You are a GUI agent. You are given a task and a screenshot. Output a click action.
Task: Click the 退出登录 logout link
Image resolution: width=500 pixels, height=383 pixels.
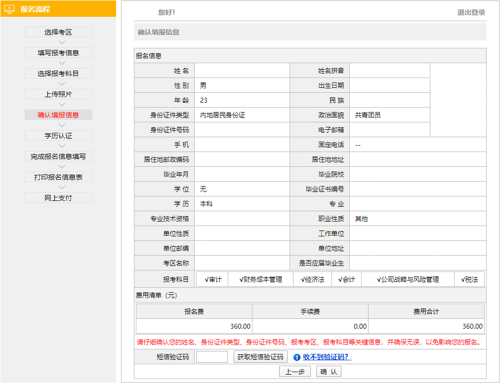point(472,12)
